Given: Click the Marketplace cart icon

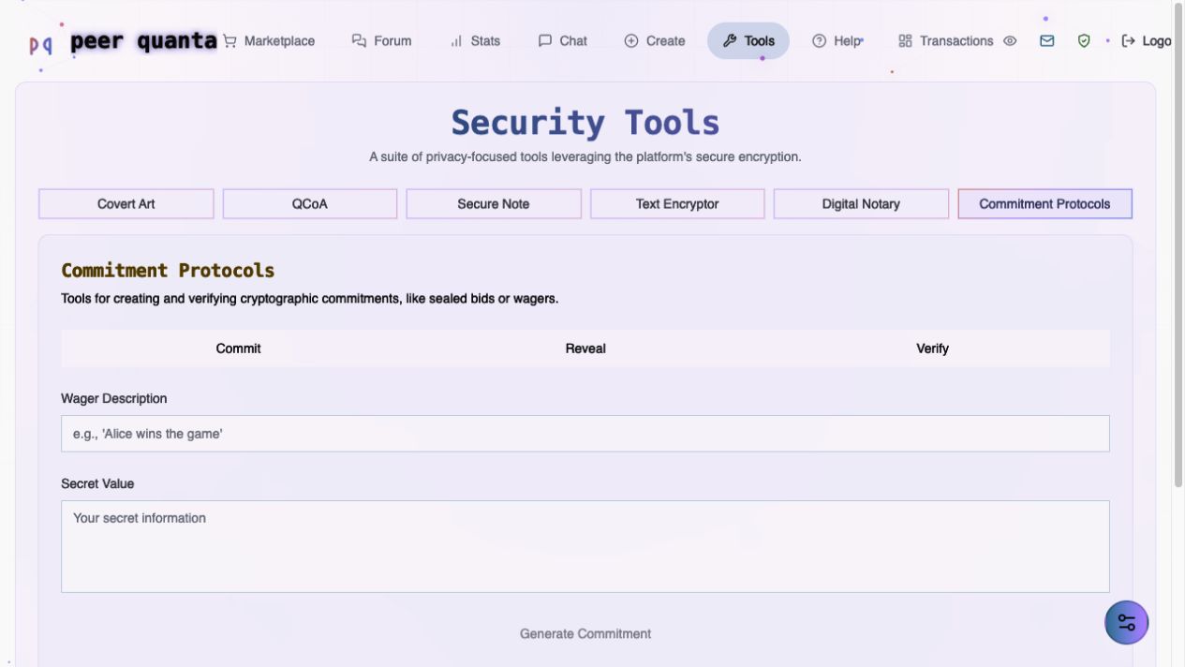Looking at the screenshot, I should click(x=230, y=41).
